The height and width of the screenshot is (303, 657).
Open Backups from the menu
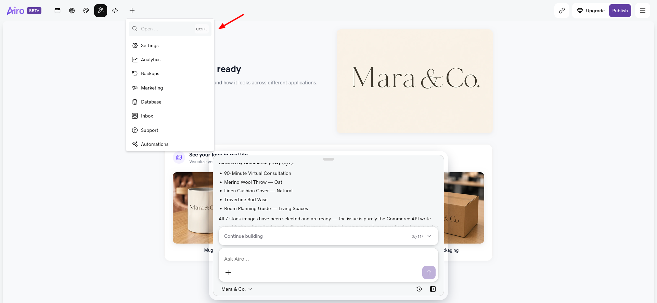170,73
